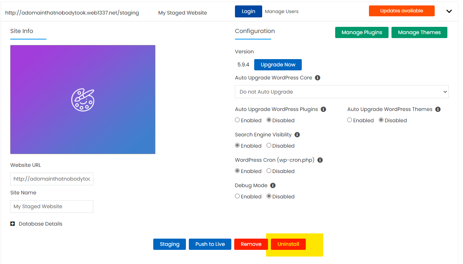
Task: Open the Auto Upgrade WordPress Core dropdown
Action: tap(341, 92)
